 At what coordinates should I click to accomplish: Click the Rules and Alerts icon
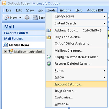coord(49,37)
